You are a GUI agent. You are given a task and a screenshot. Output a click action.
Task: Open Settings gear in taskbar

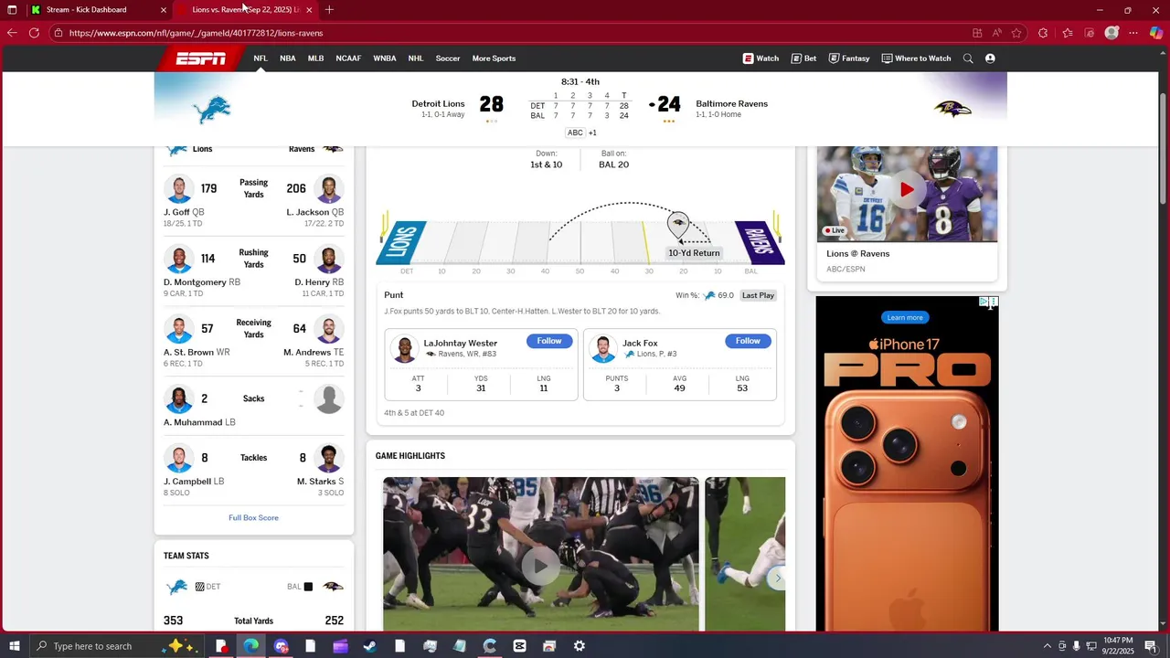(x=579, y=646)
